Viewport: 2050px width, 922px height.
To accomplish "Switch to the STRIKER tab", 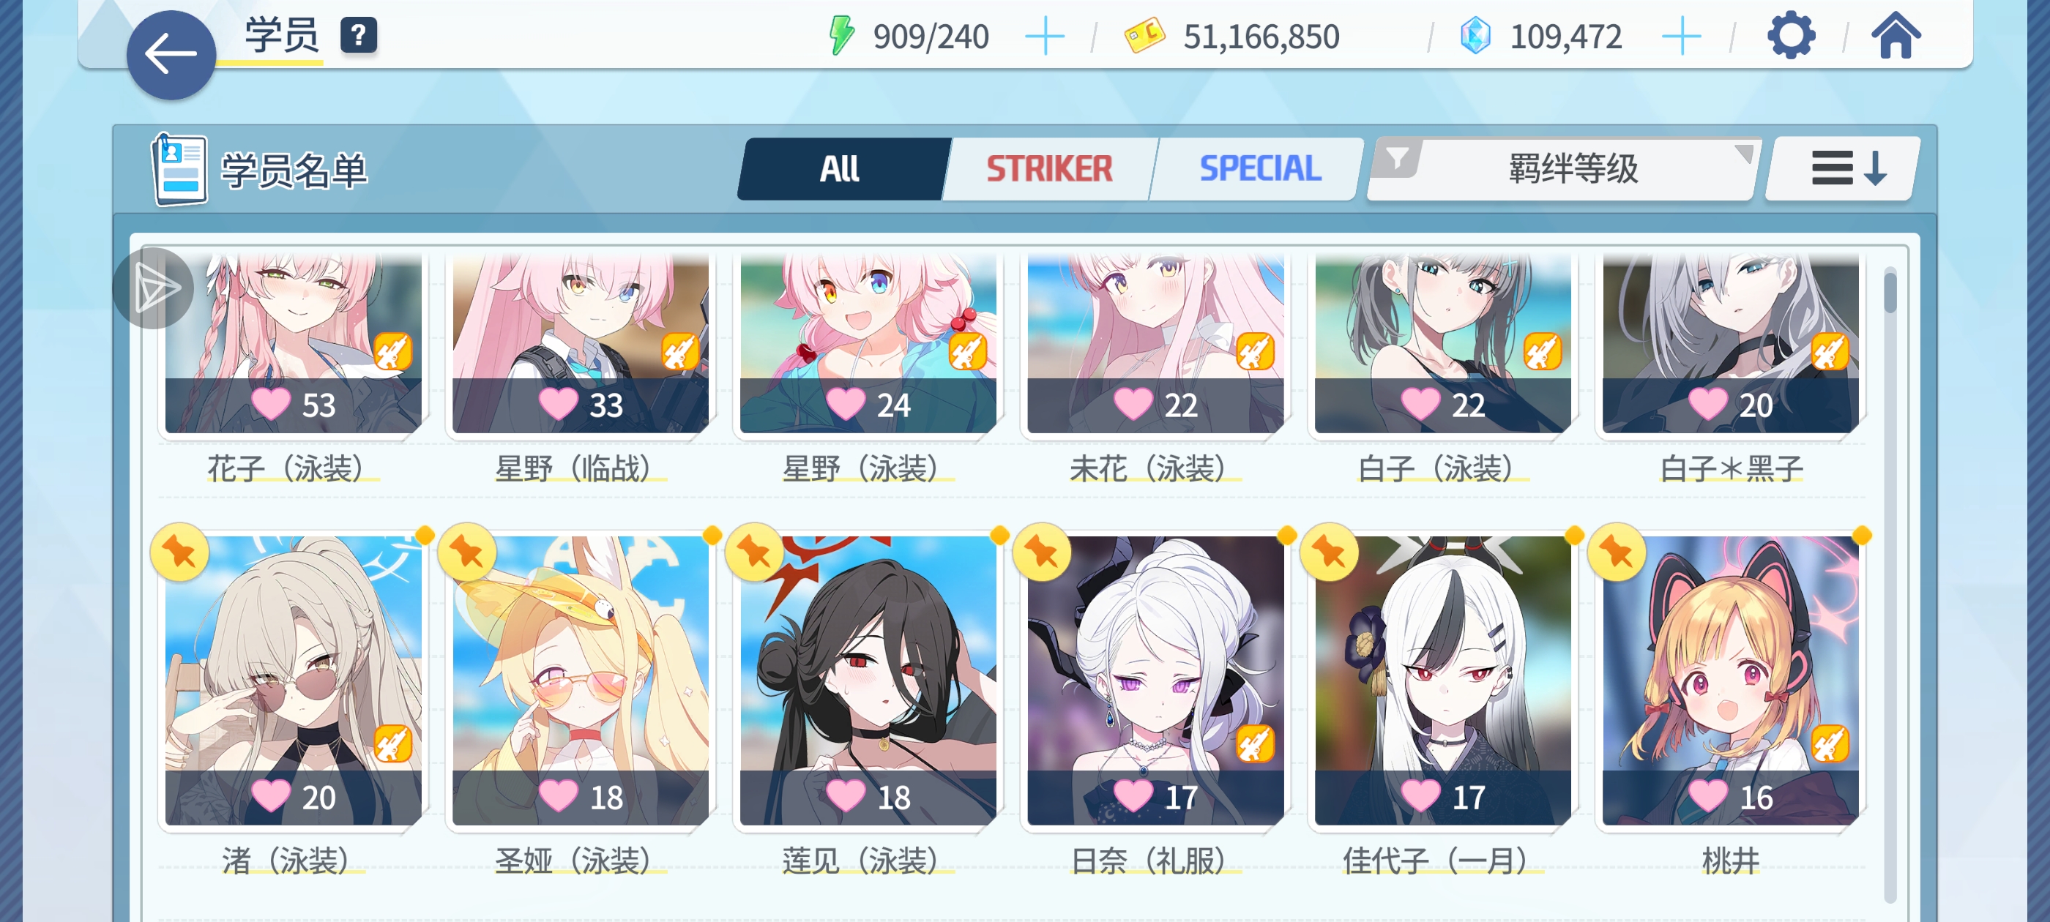I will [x=1049, y=168].
